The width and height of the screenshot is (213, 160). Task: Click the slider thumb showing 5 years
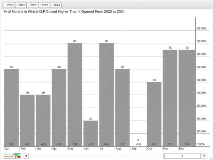182,156
